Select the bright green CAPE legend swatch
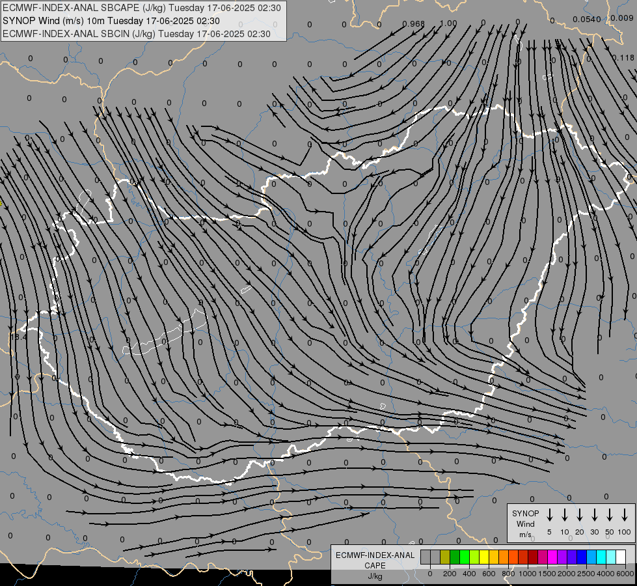Viewport: 637px width, 586px height. [465, 557]
